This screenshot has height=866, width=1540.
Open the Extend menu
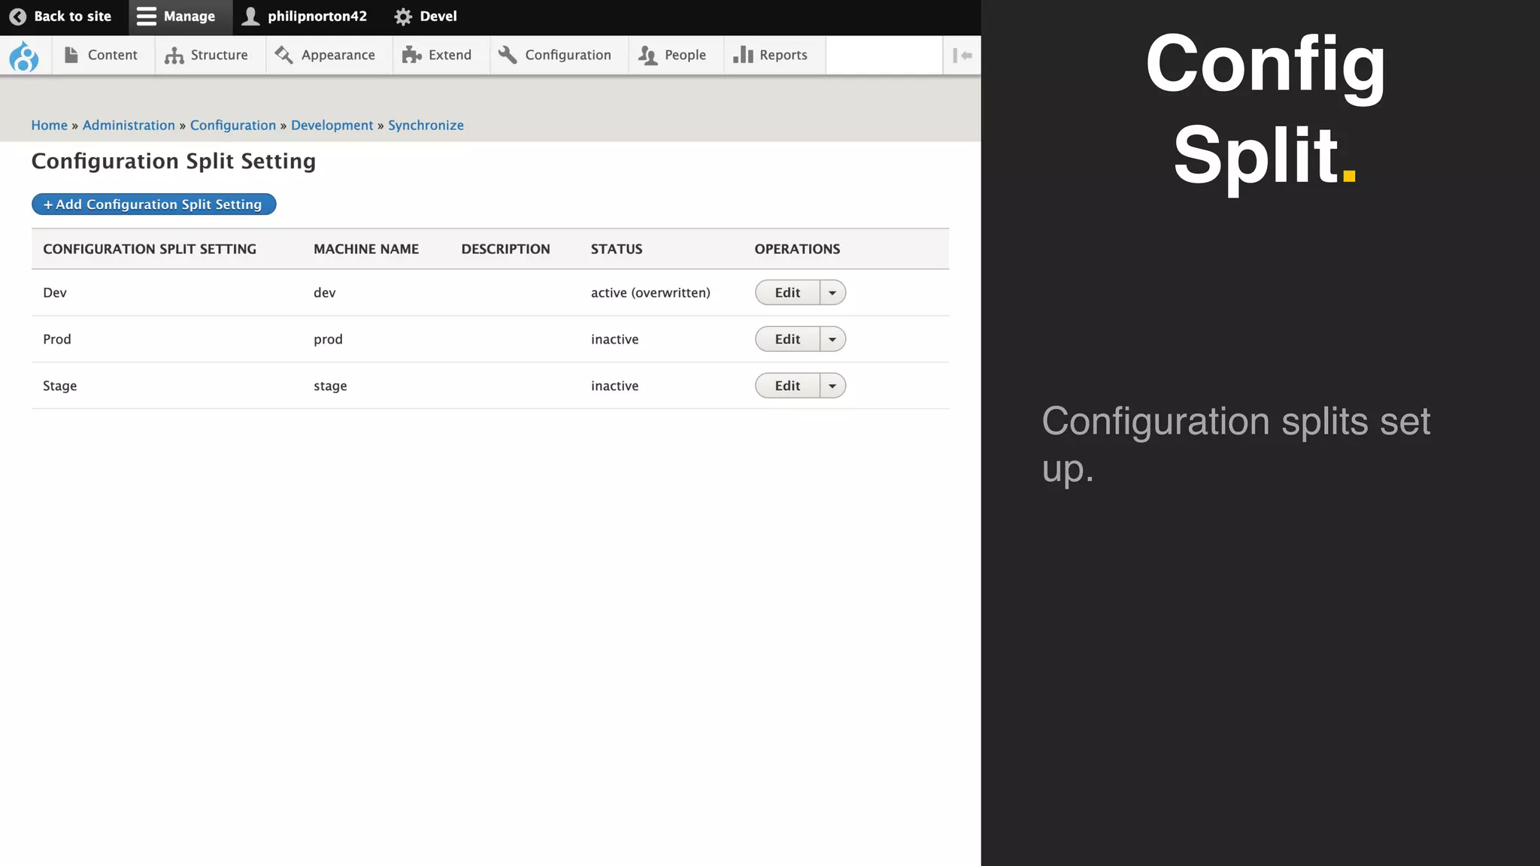pyautogui.click(x=441, y=56)
